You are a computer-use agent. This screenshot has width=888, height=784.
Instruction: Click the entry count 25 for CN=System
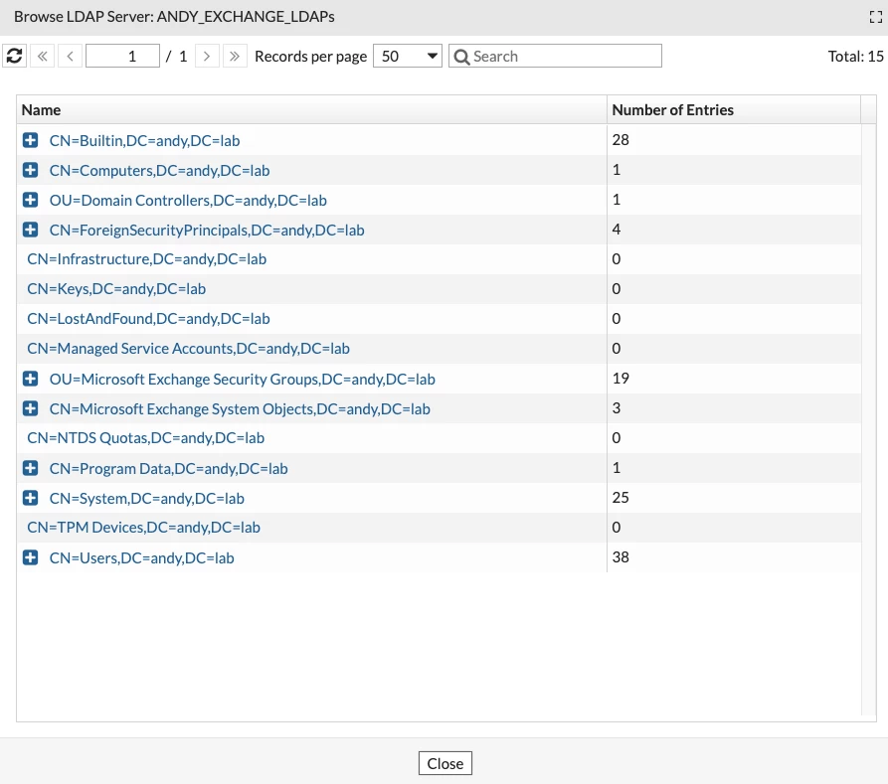tap(621, 498)
